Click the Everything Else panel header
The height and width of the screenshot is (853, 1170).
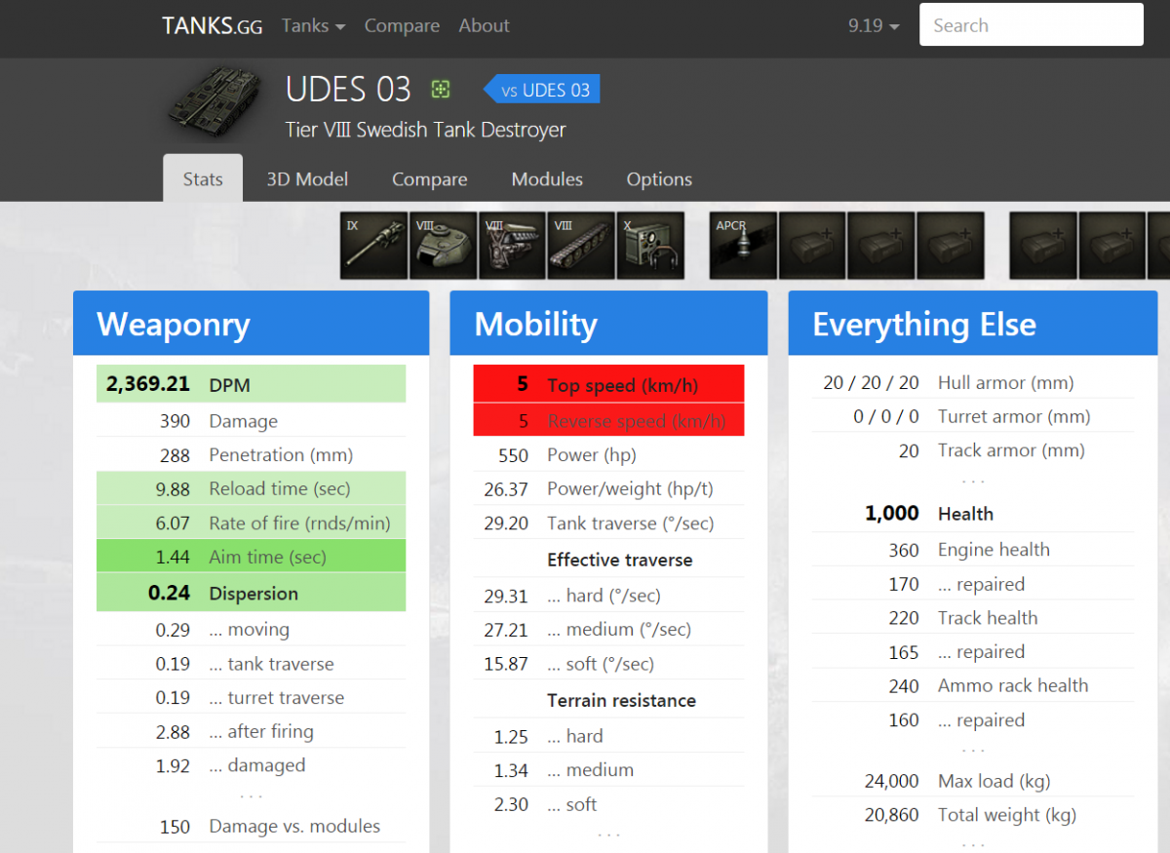(973, 324)
